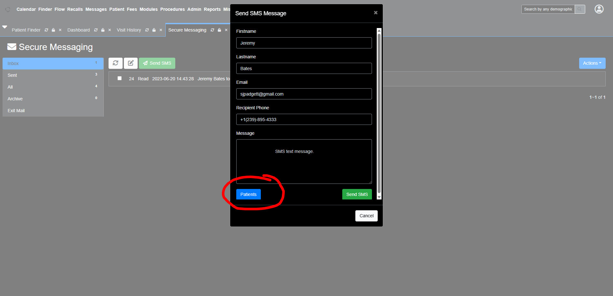
Task: Collapse the tab bar with the chevron
Action: coord(5,27)
